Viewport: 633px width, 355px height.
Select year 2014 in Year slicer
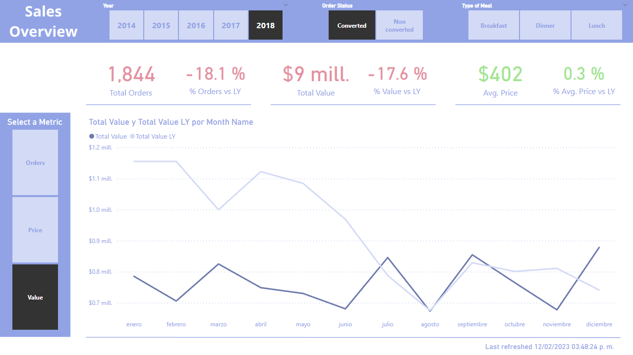click(x=126, y=25)
